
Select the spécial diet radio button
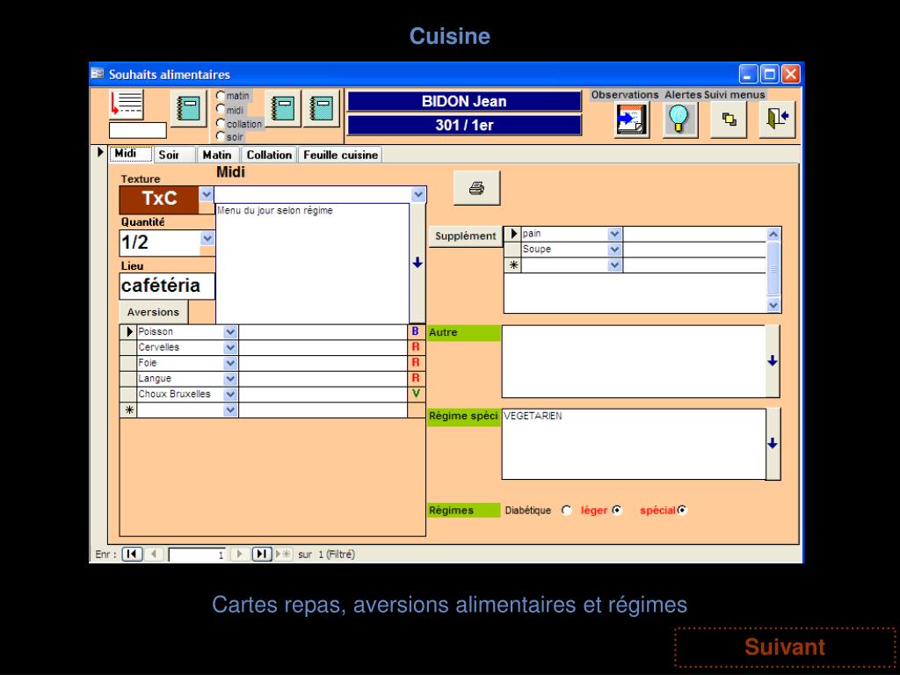coord(682,511)
